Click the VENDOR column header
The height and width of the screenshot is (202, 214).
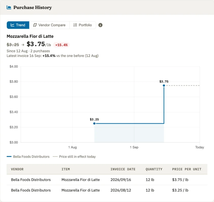pyautogui.click(x=17, y=169)
